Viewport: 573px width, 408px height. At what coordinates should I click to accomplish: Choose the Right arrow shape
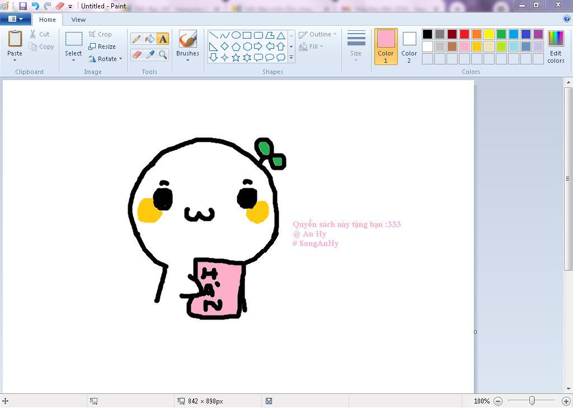[259, 47]
